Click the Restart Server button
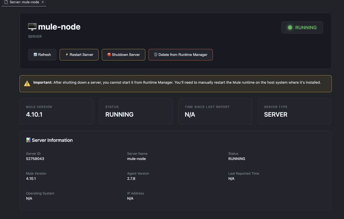Viewport: 344px width, 219px height. pos(79,55)
